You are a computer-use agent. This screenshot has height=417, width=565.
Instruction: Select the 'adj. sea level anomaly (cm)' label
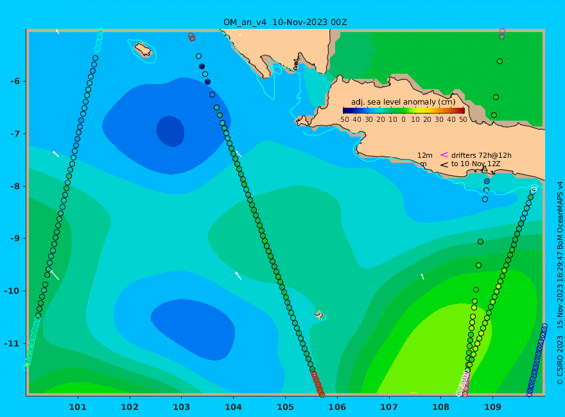point(403,102)
